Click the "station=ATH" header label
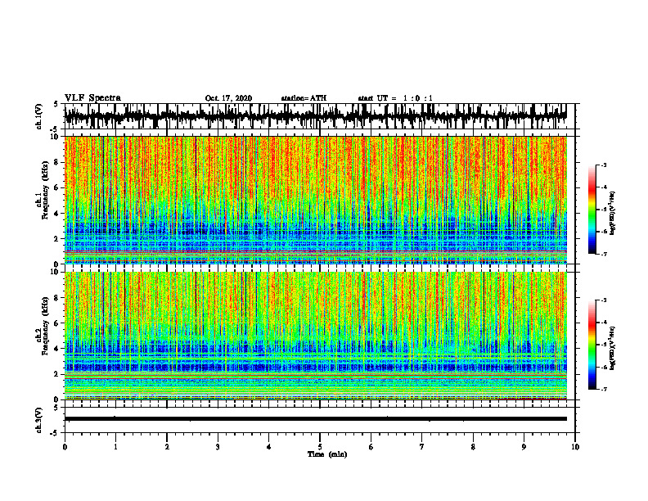Image resolution: width=648 pixels, height=501 pixels. click(x=304, y=98)
